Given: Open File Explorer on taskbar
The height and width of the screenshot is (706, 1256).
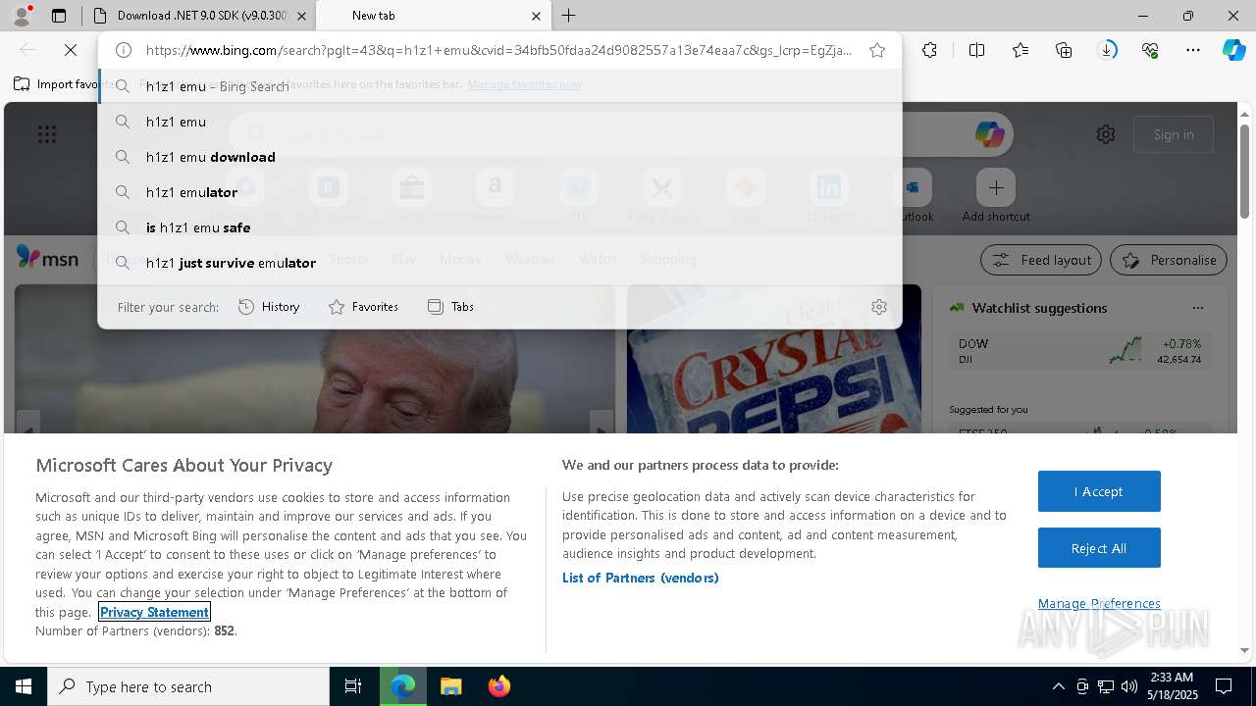Looking at the screenshot, I should [450, 686].
